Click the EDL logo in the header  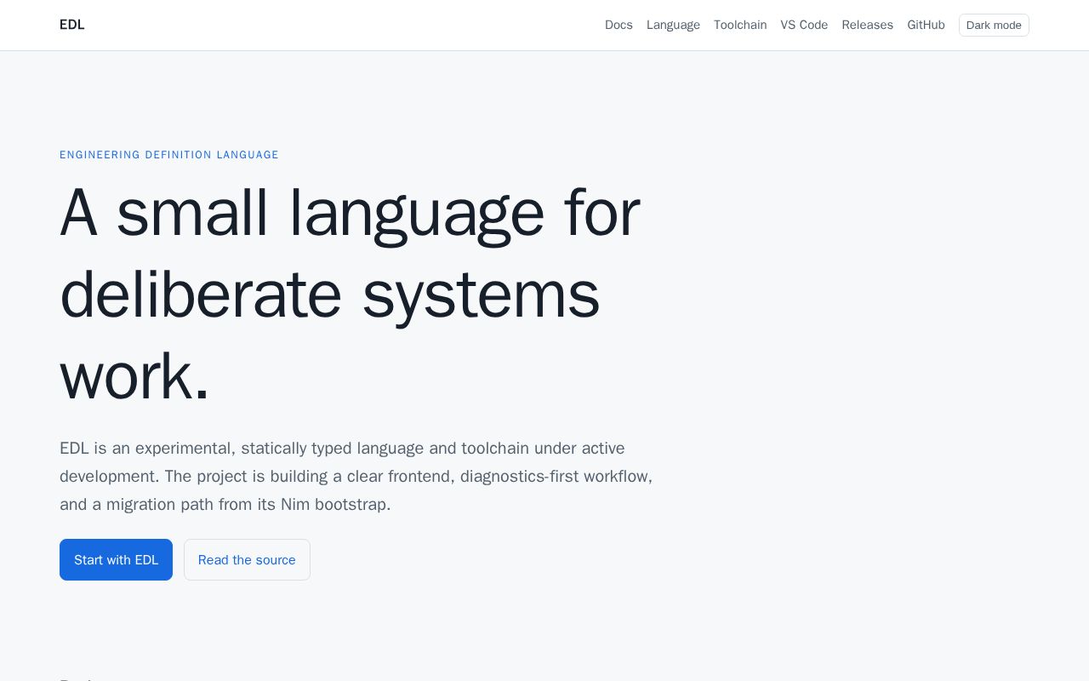pyautogui.click(x=72, y=25)
